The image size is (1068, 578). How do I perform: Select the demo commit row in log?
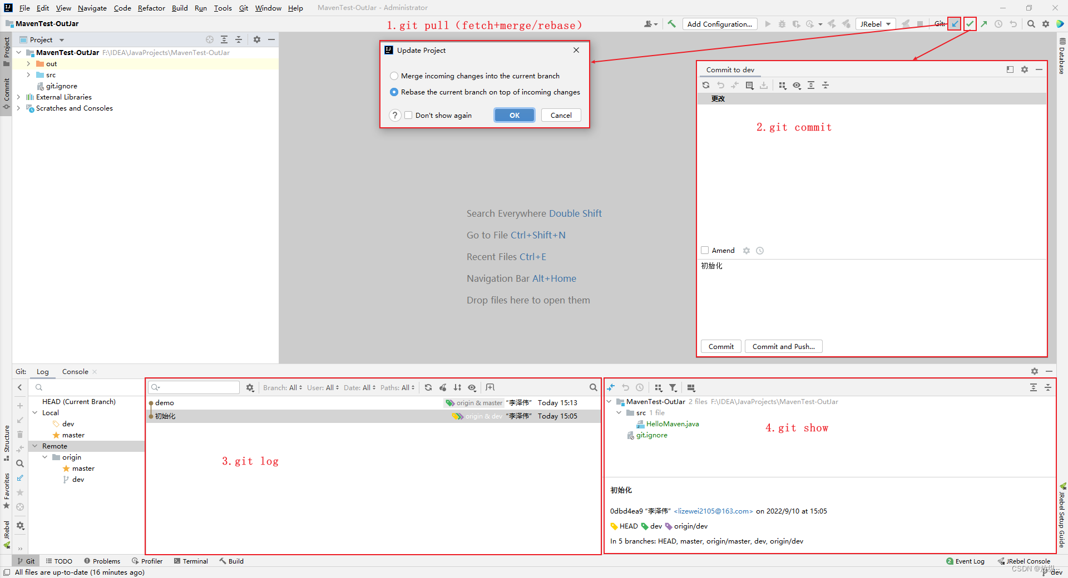(373, 403)
